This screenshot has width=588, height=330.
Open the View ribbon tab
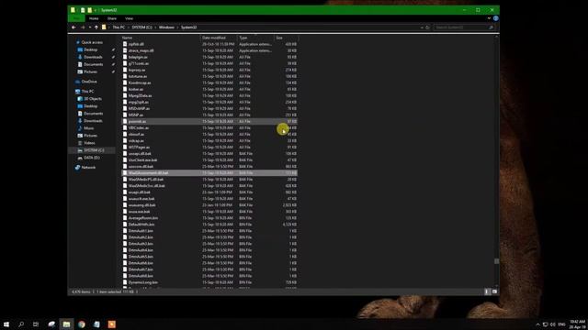coord(129,18)
